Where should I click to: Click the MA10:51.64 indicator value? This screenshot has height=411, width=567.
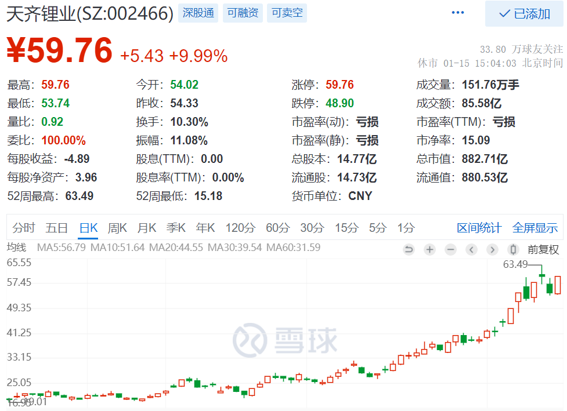[x=118, y=248]
